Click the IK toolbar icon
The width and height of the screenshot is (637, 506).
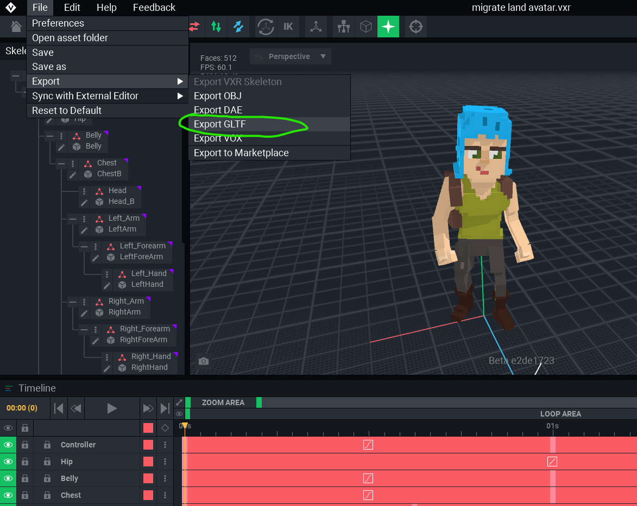tap(288, 27)
